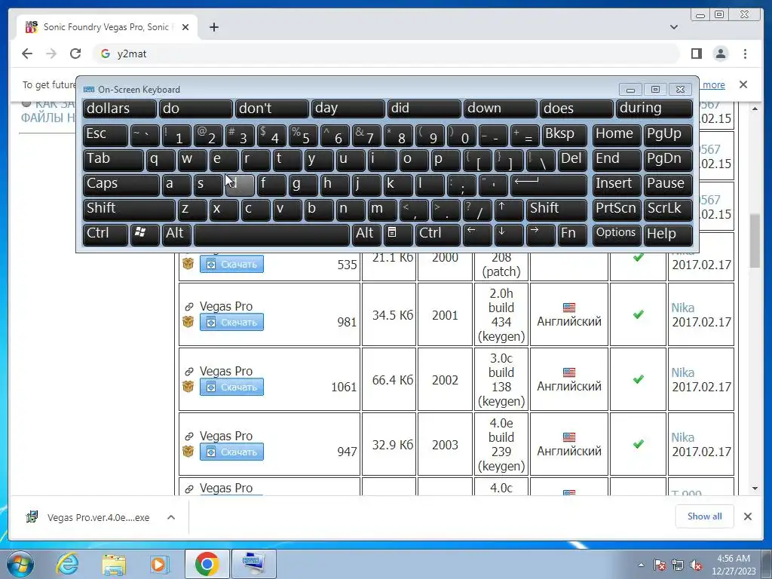
Task: Toggle the right Alt key
Action: click(x=366, y=234)
